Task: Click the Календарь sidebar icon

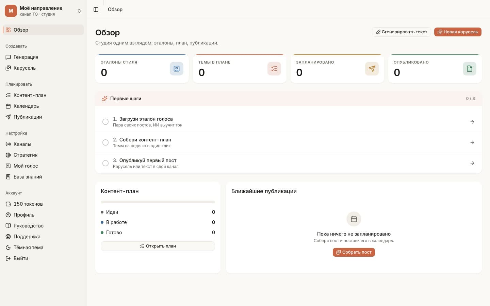Action: coord(8,106)
